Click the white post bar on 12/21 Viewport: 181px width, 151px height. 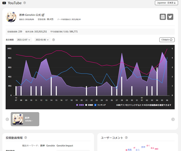tap(87, 91)
